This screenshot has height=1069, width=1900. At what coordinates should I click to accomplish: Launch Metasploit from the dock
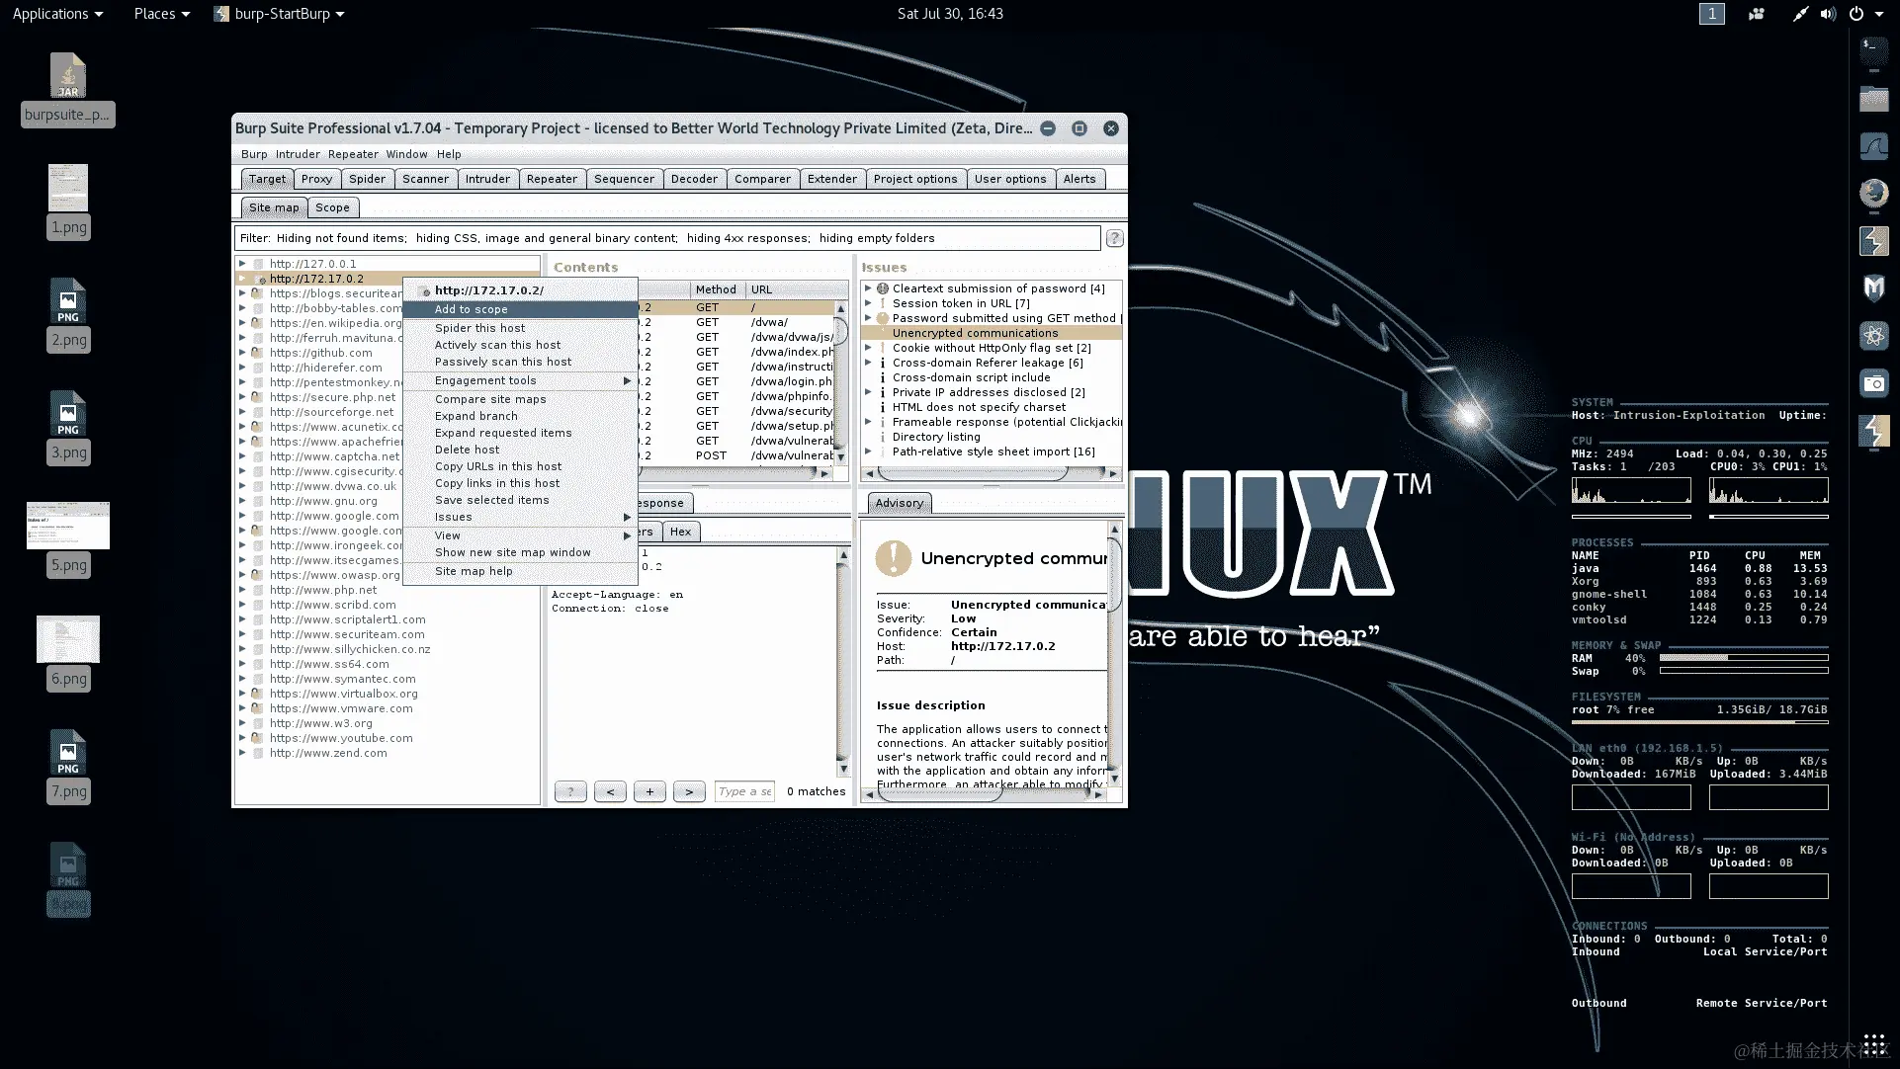(1873, 288)
